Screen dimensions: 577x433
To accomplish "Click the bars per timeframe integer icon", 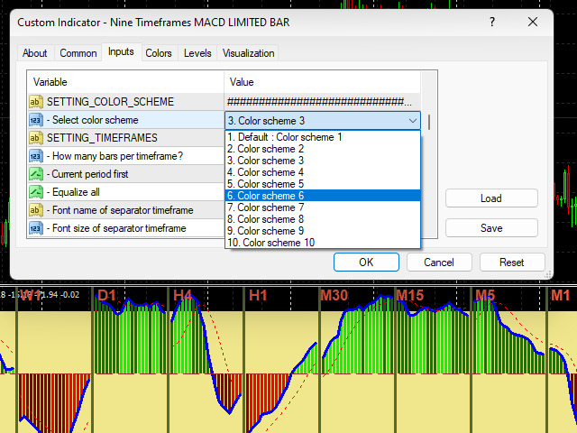I will point(36,156).
